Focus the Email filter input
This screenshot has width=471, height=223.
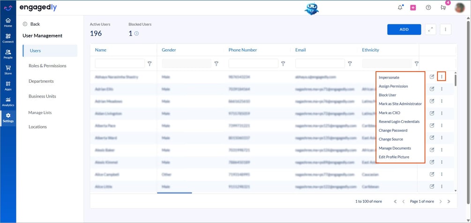click(320, 64)
